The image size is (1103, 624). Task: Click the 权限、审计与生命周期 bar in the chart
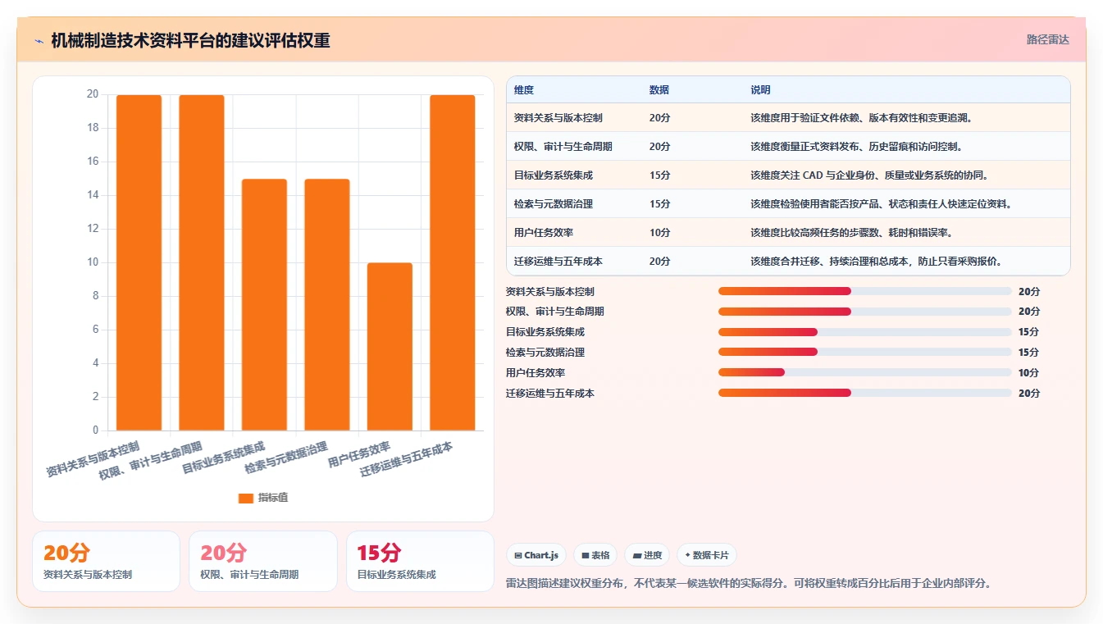[202, 262]
